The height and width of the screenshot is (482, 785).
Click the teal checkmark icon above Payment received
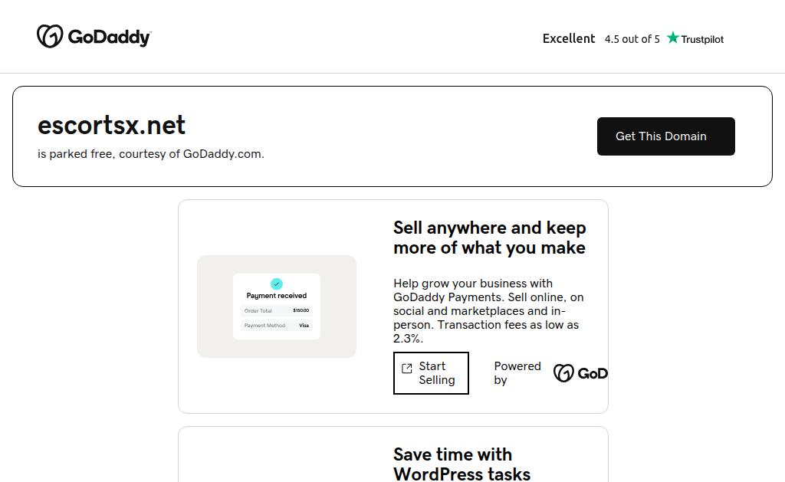[x=277, y=284]
